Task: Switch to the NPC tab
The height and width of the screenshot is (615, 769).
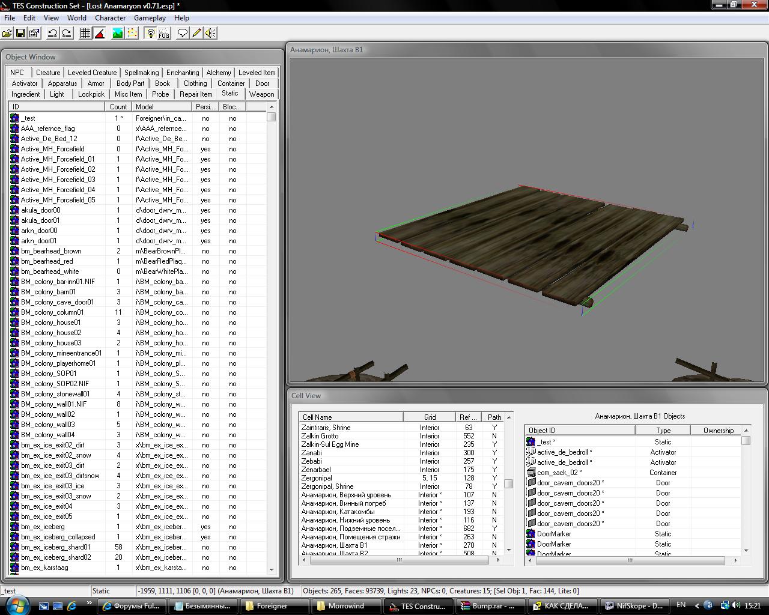Action: (x=17, y=73)
